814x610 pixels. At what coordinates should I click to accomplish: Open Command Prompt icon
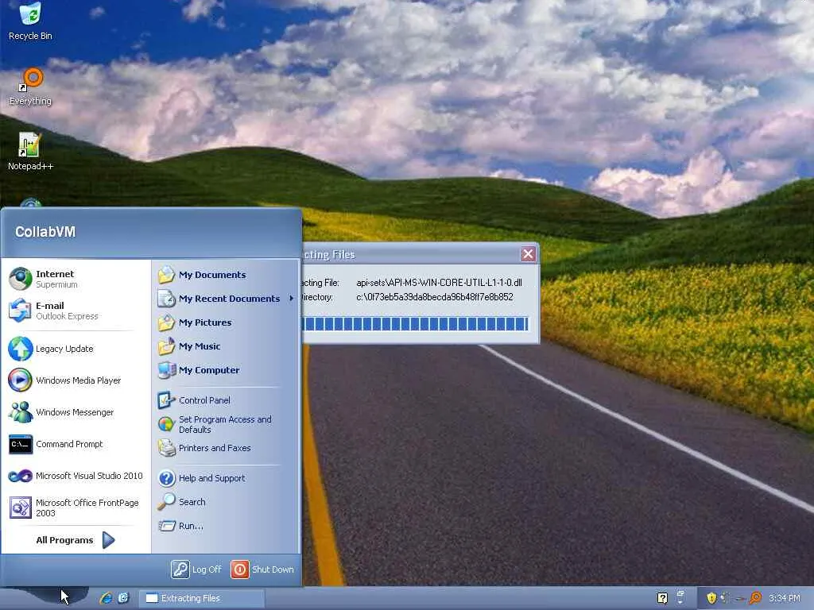(20, 444)
